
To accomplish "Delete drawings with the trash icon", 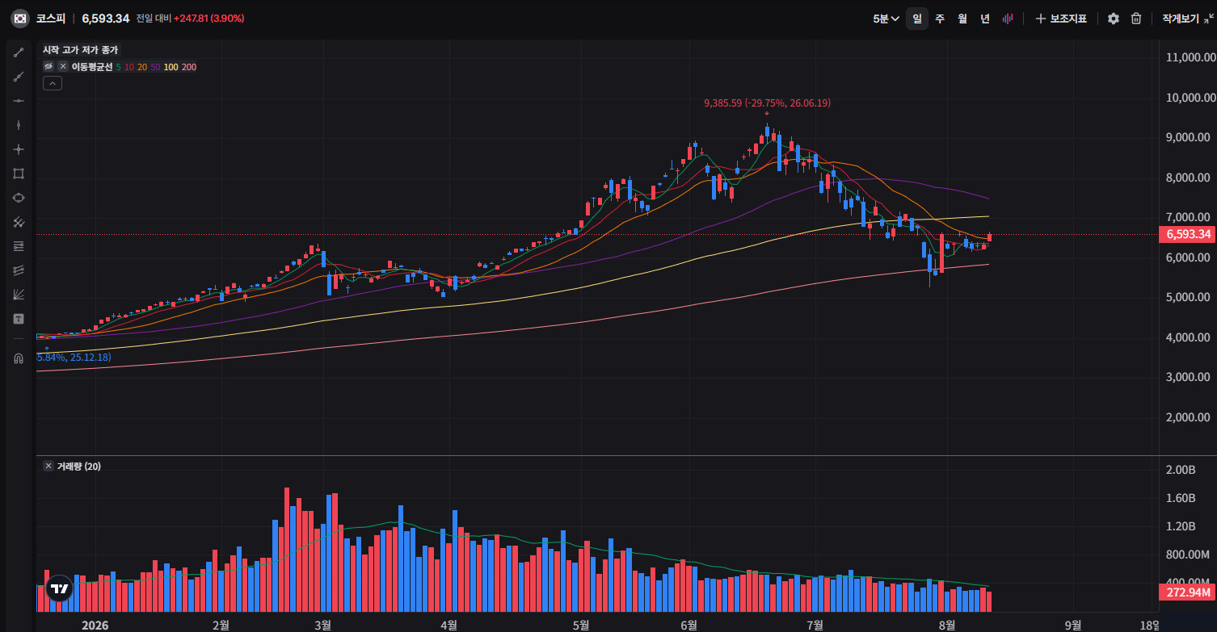I will coord(1136,19).
